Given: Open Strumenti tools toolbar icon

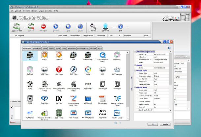Looking at the screenshot, I should [106, 27].
